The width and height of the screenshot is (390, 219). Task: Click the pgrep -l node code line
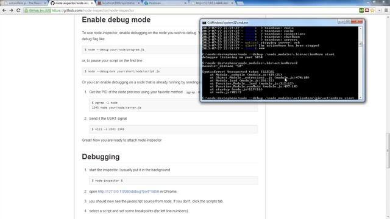[x=104, y=103]
